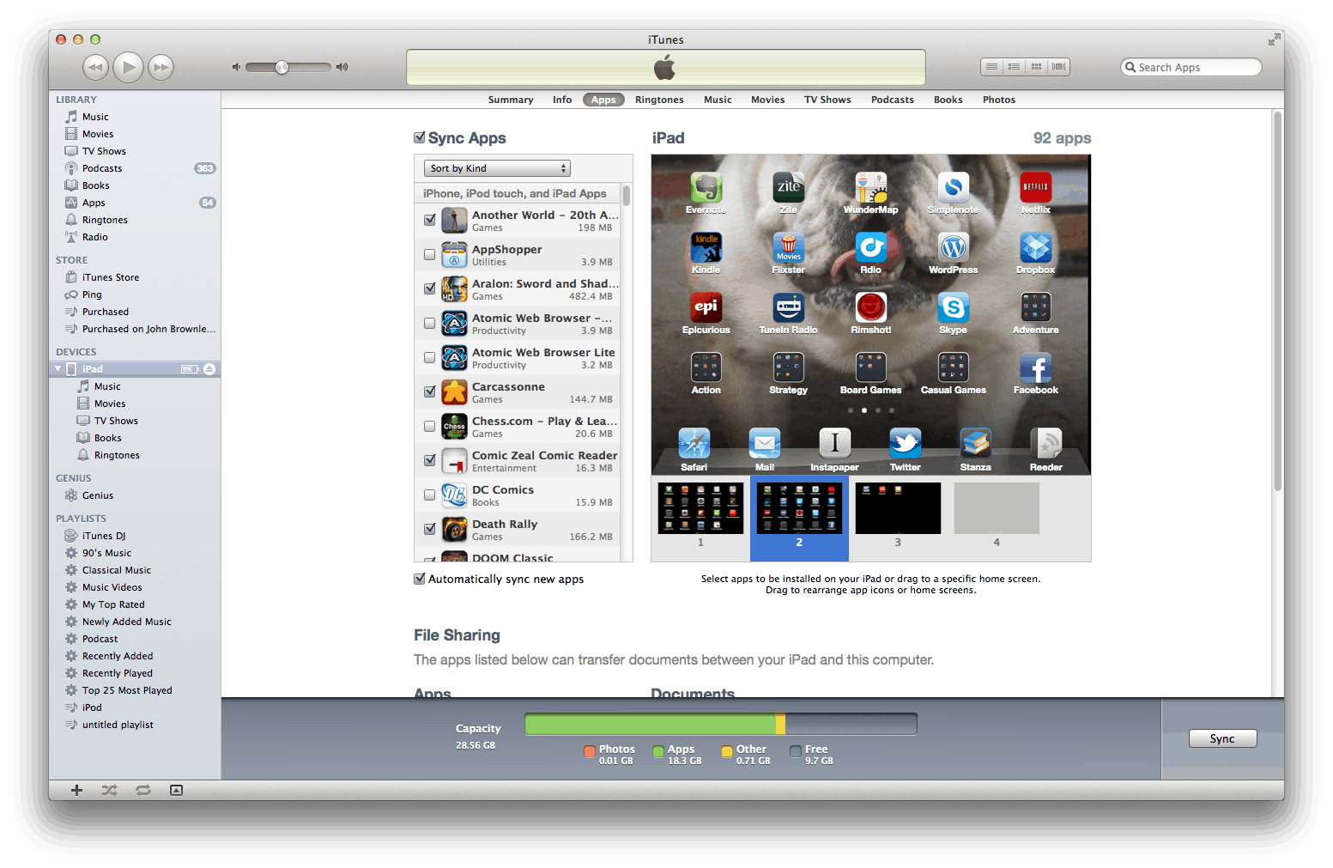The height and width of the screenshot is (868, 1333).
Task: Disable Automatically sync new apps
Action: [420, 579]
